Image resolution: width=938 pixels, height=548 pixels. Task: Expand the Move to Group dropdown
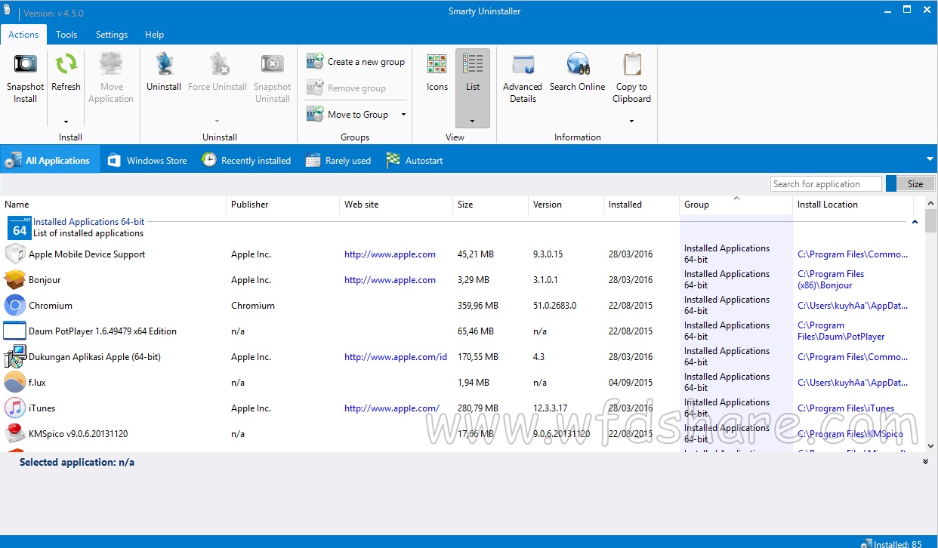[403, 114]
